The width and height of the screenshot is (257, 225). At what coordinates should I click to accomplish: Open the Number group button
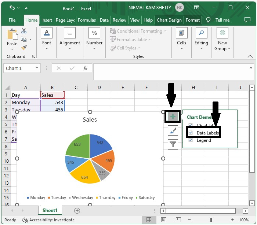point(94,38)
